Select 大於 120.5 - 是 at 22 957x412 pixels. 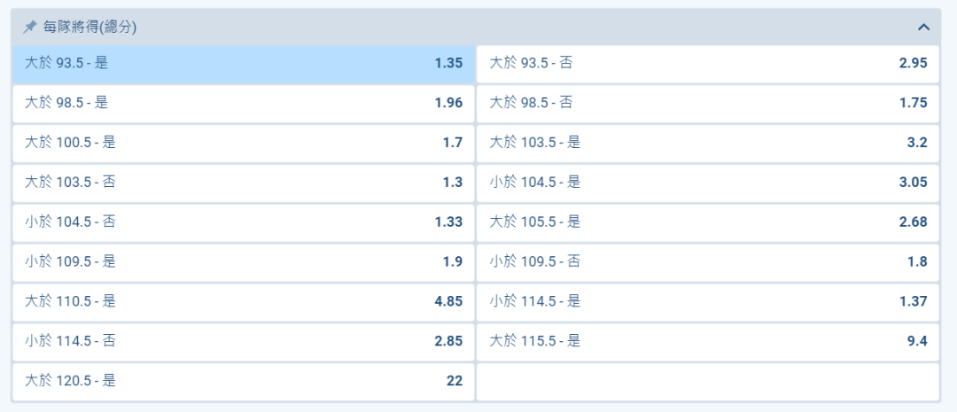[243, 381]
